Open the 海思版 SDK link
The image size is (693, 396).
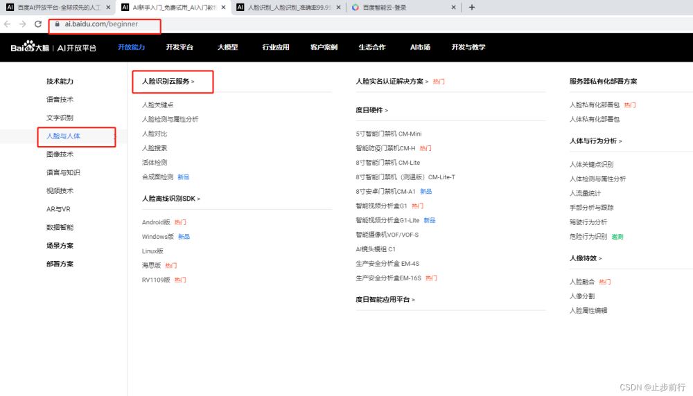pyautogui.click(x=152, y=265)
